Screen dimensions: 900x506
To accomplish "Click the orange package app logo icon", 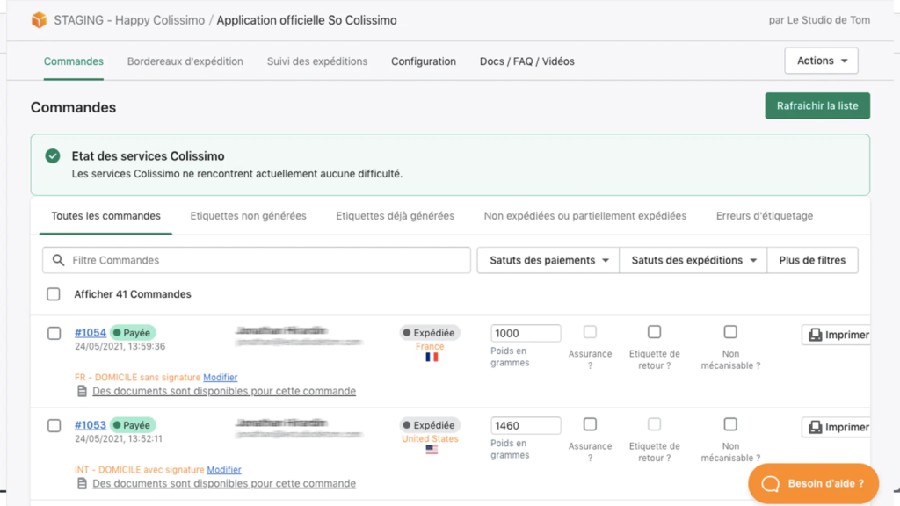I will 39,20.
